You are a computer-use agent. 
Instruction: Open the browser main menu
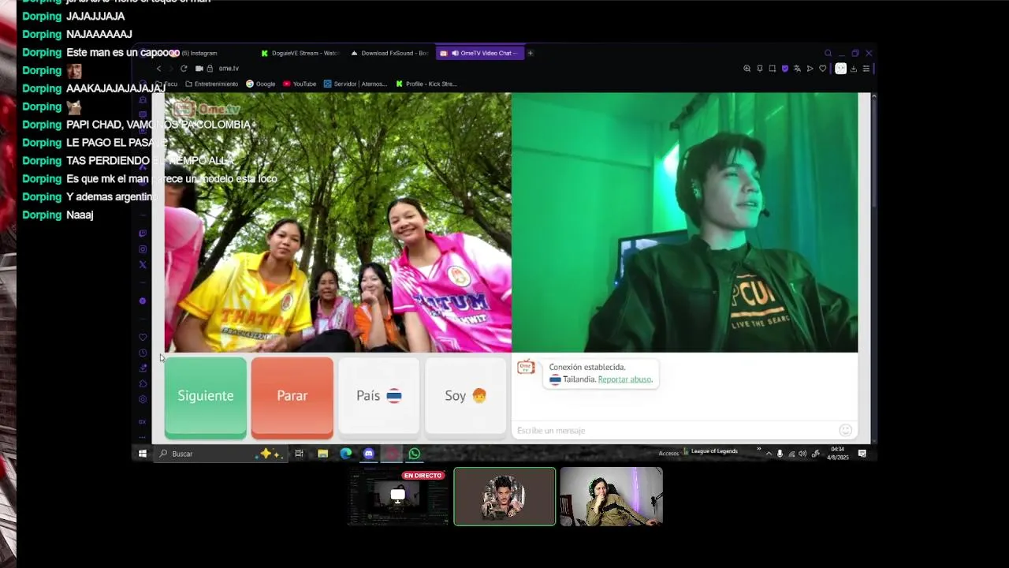click(x=866, y=69)
